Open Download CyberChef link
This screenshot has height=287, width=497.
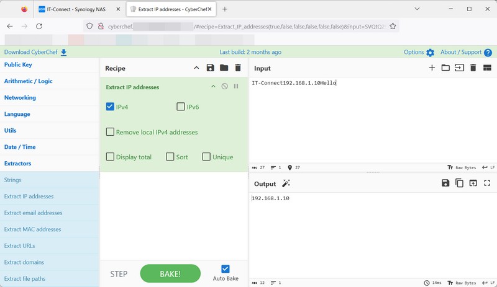pos(35,52)
